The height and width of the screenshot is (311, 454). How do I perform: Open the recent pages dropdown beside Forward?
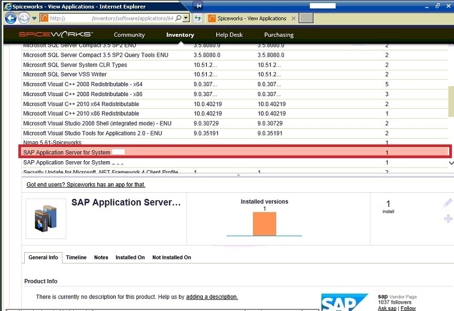coord(34,18)
